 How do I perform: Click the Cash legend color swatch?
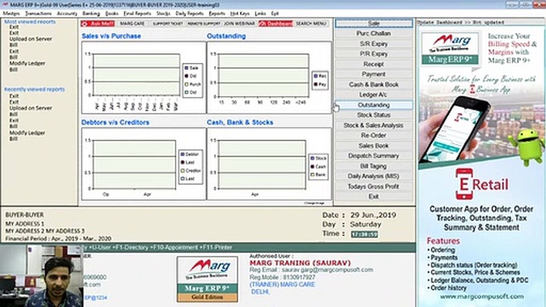click(x=313, y=167)
